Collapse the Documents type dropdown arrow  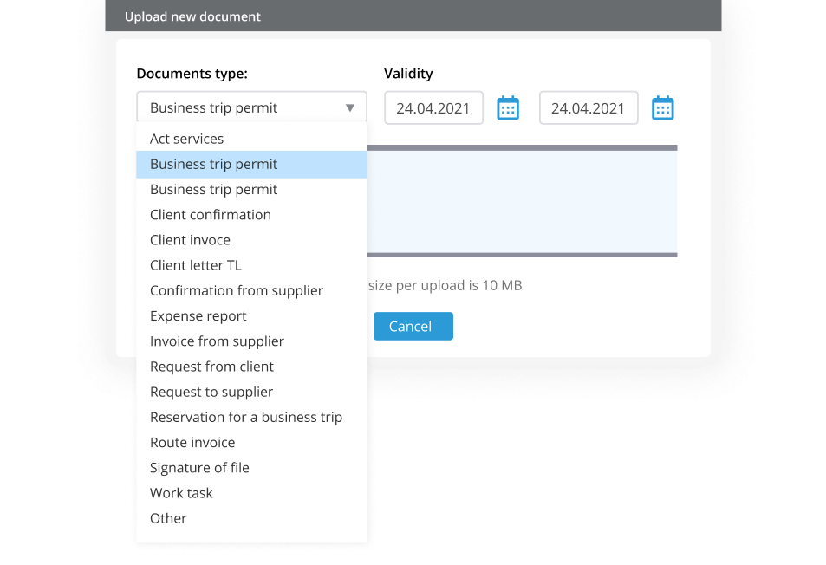click(x=352, y=107)
